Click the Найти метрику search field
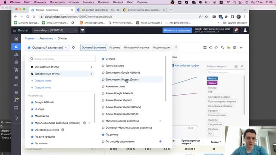The height and width of the screenshot is (155, 276). click(226, 72)
